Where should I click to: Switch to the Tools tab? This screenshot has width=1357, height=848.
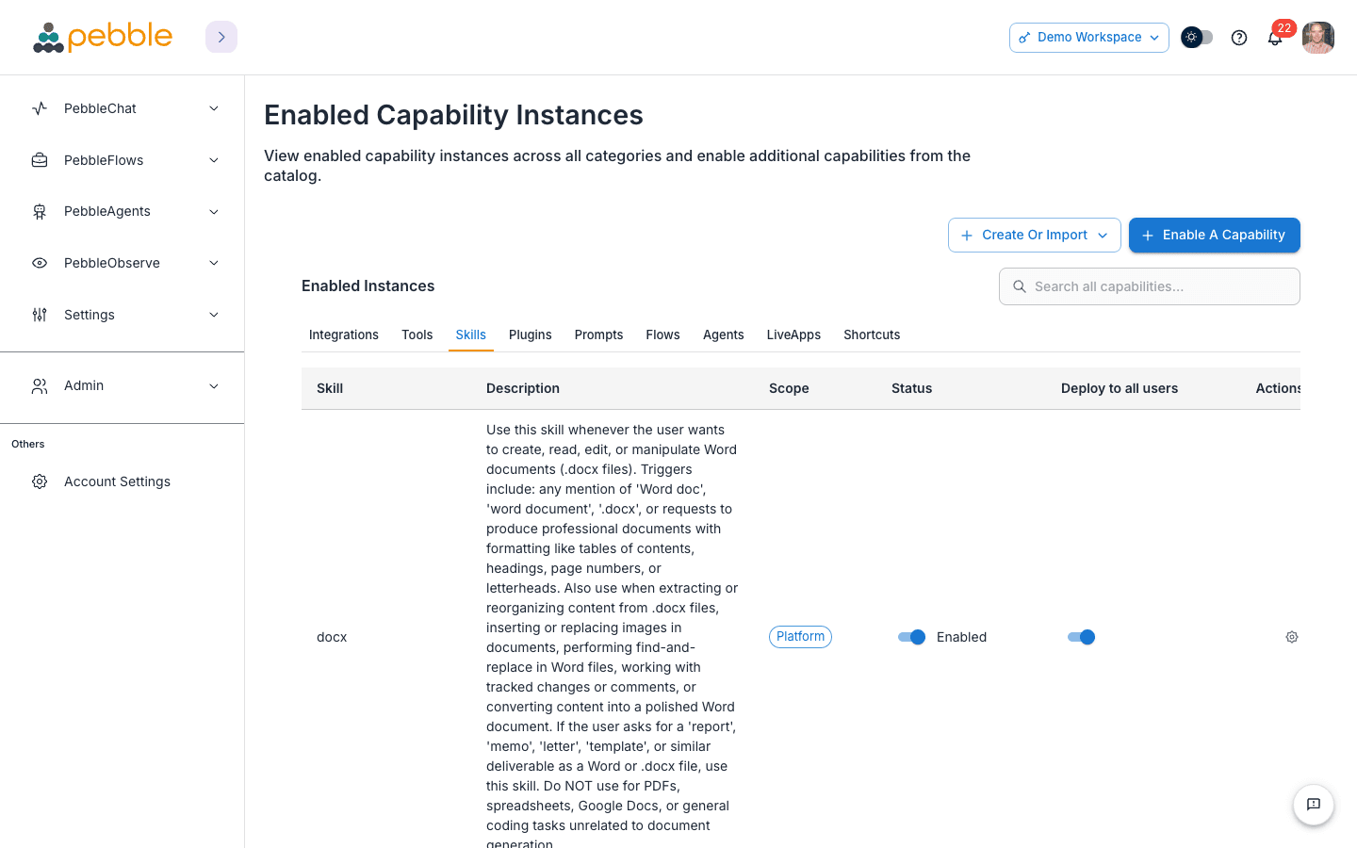point(417,334)
